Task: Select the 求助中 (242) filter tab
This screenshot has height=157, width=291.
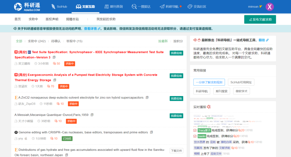Action: [37, 41]
